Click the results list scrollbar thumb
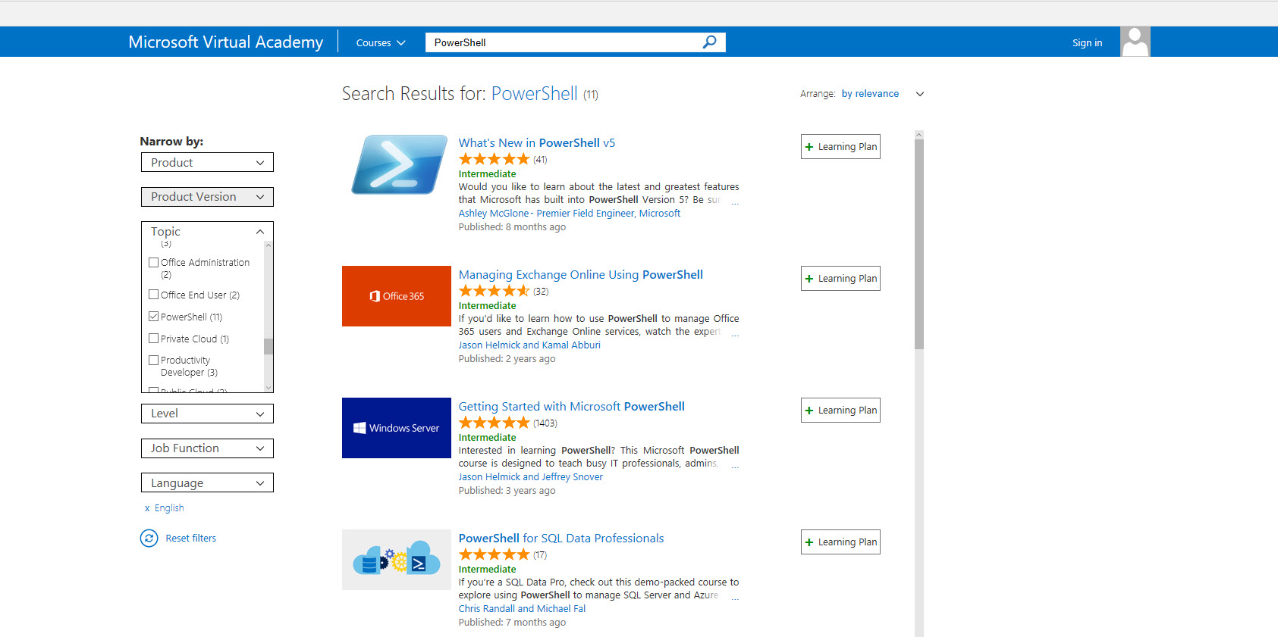 919,244
